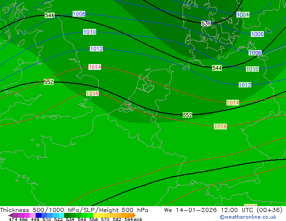This screenshot has height=221, width=286.
Task: Click the legend value 474
Action: [13, 219]
